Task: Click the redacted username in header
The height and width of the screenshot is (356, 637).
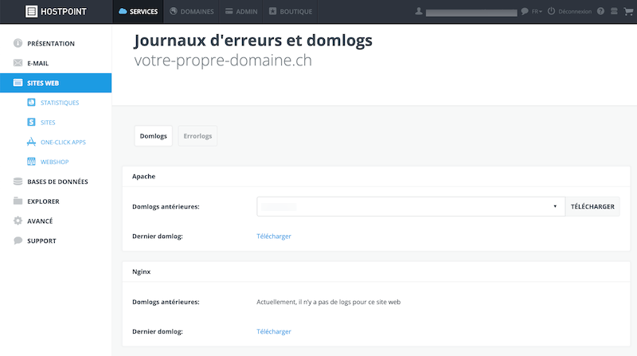Action: [x=471, y=12]
